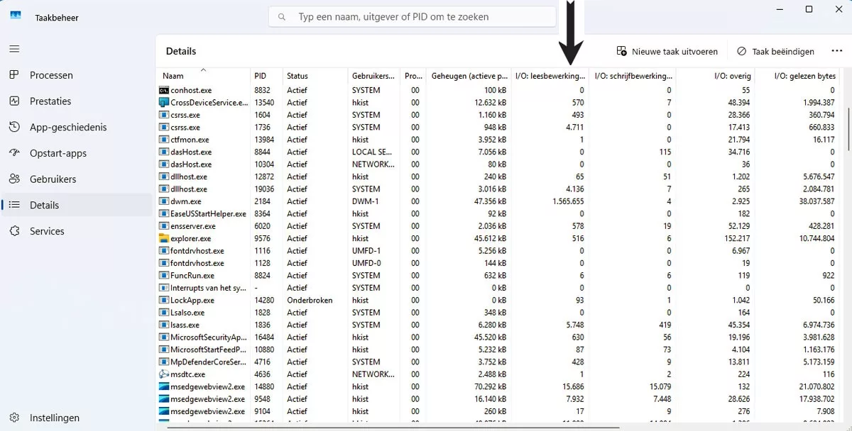This screenshot has height=431, width=852.
Task: Select fontdrvhost.exe row with PID 1128
Action: [x=497, y=263]
